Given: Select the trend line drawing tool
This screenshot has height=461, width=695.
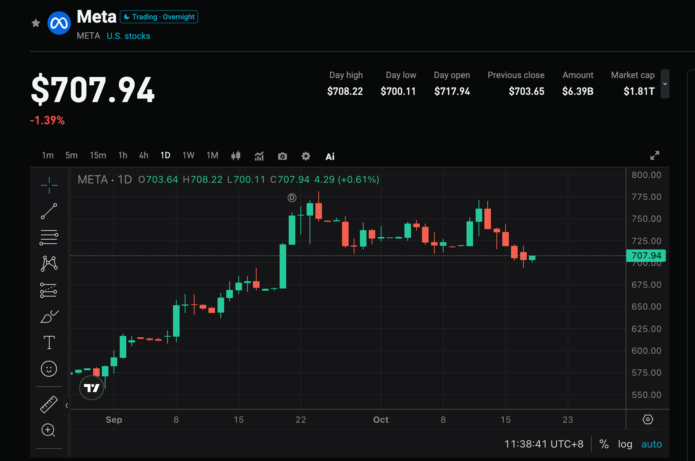Looking at the screenshot, I should click(49, 211).
